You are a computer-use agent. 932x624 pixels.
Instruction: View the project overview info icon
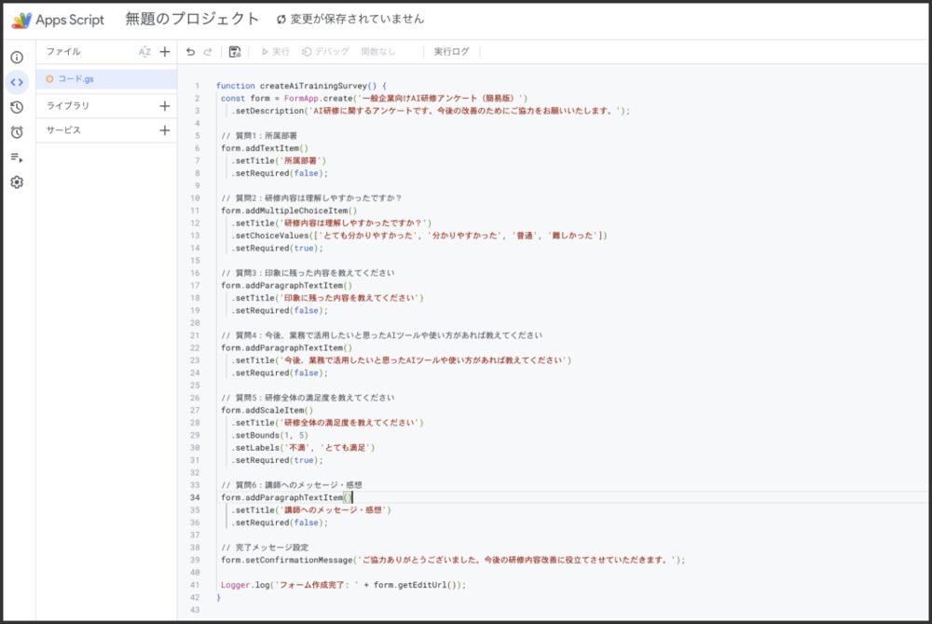click(x=16, y=58)
